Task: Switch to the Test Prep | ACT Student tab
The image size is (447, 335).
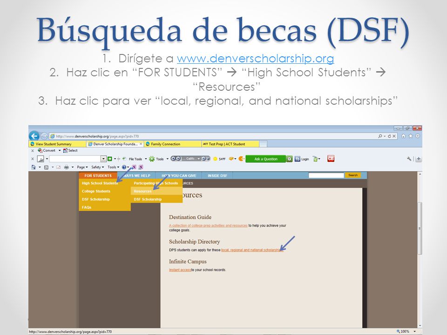Action: pyautogui.click(x=230, y=144)
